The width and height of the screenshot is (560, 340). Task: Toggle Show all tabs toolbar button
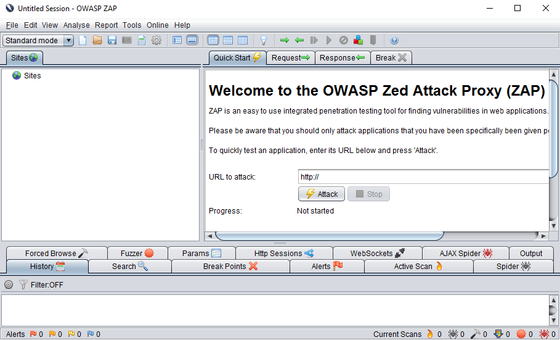pyautogui.click(x=192, y=40)
